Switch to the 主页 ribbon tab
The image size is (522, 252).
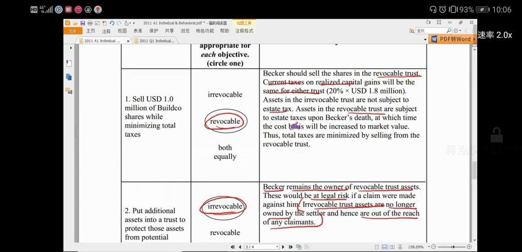click(90, 31)
